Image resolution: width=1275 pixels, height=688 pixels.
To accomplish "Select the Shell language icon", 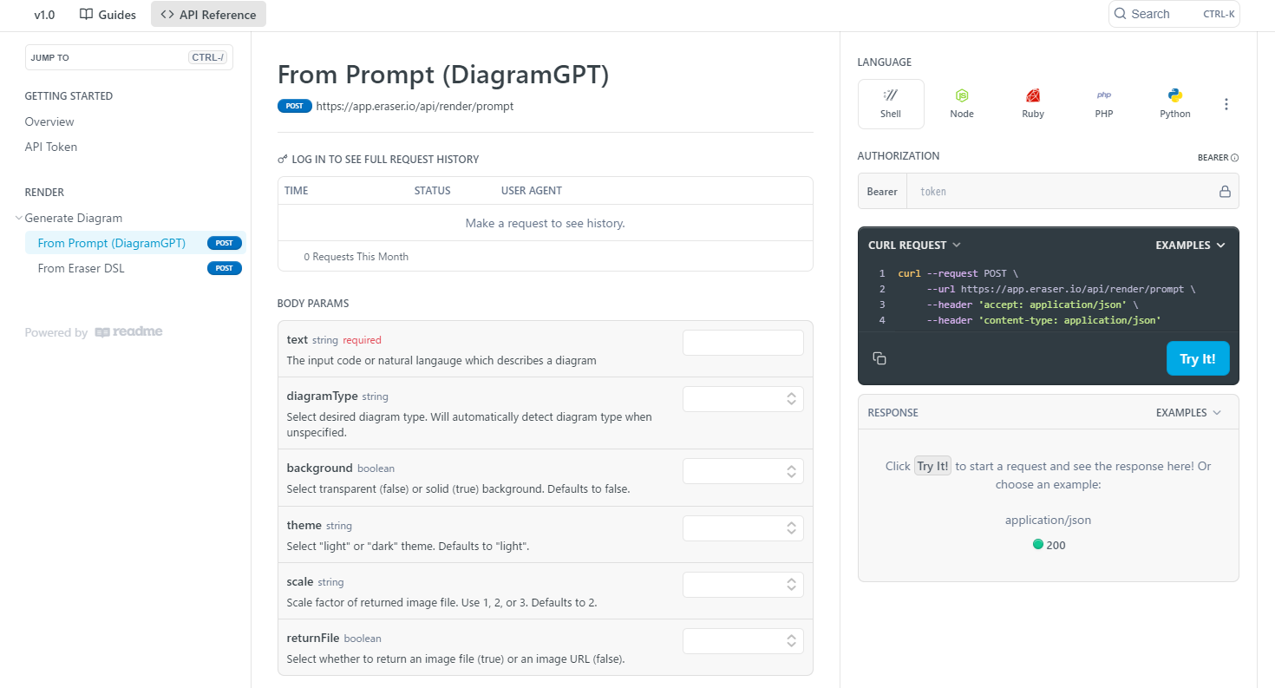I will (891, 95).
